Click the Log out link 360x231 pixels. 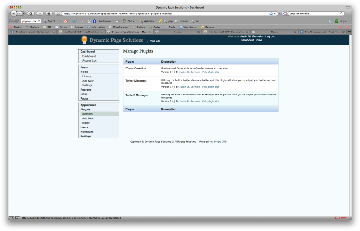pyautogui.click(x=270, y=36)
